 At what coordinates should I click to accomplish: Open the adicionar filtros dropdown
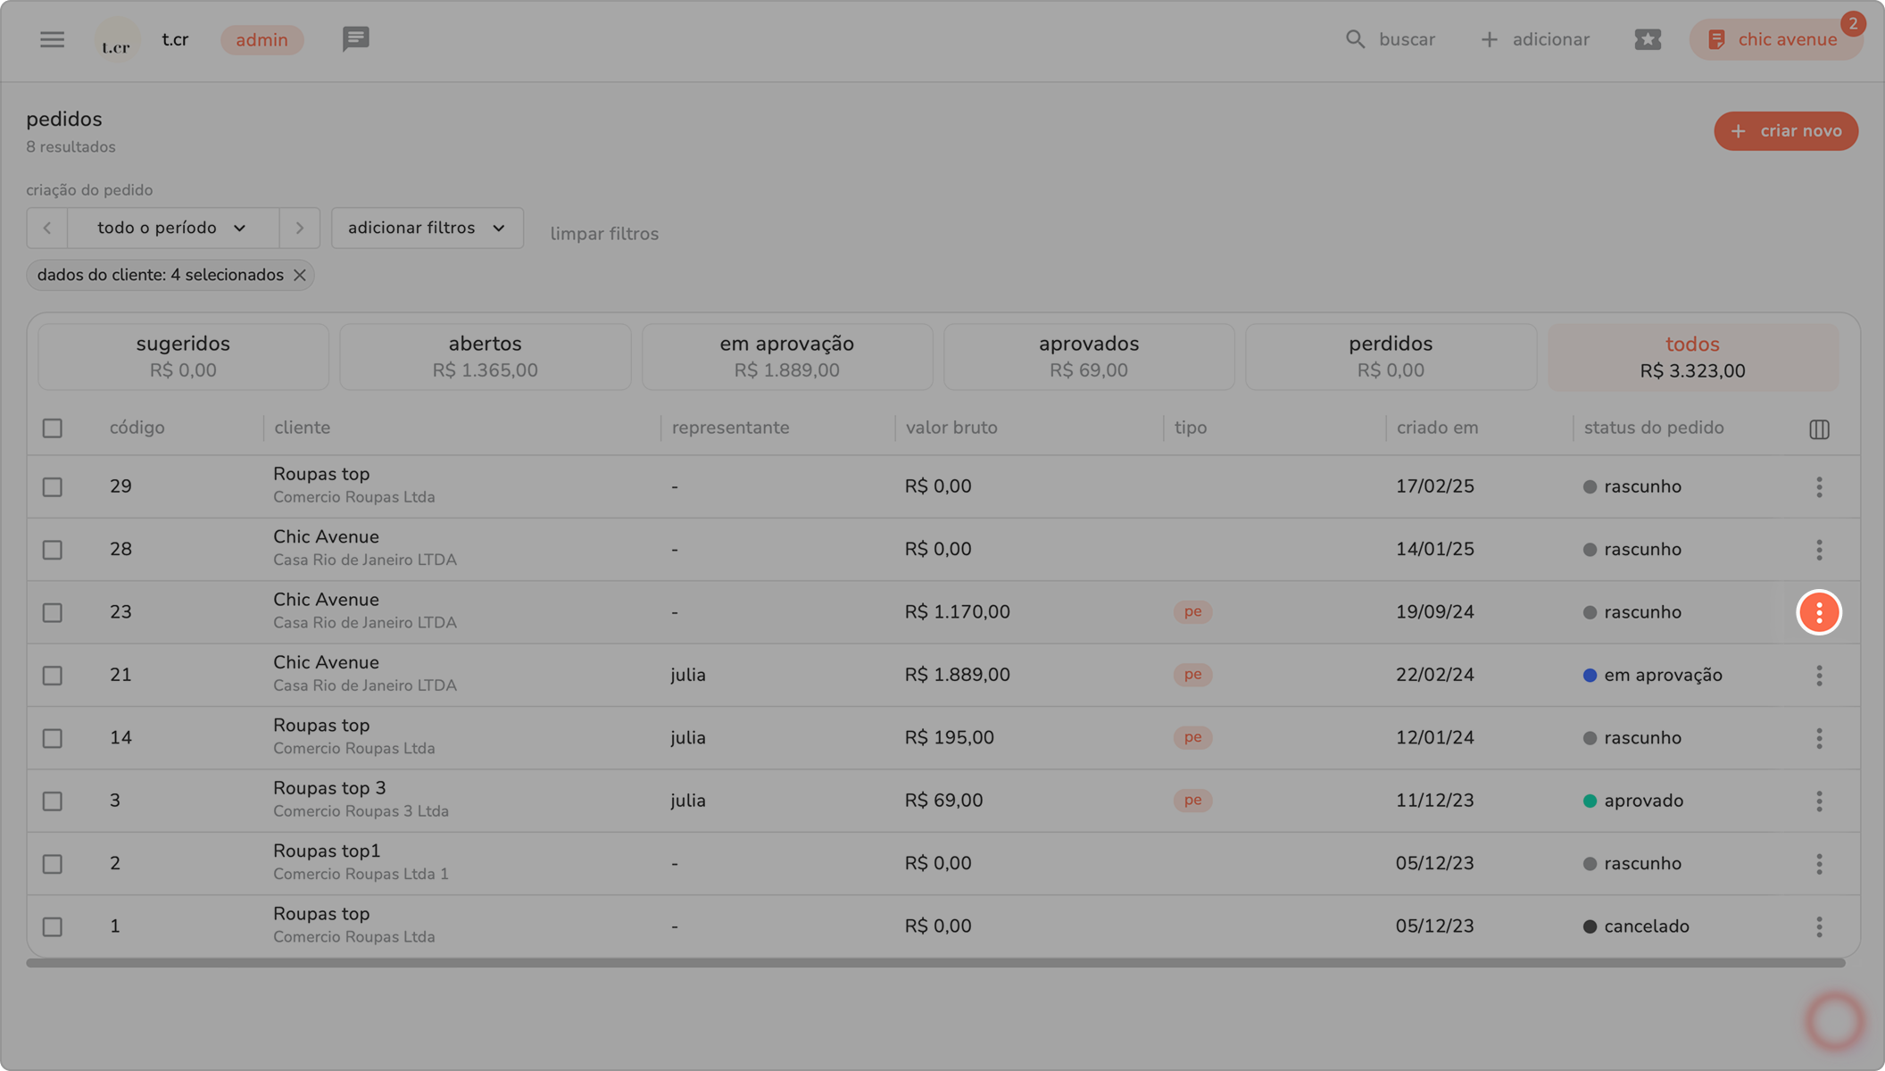pos(427,228)
